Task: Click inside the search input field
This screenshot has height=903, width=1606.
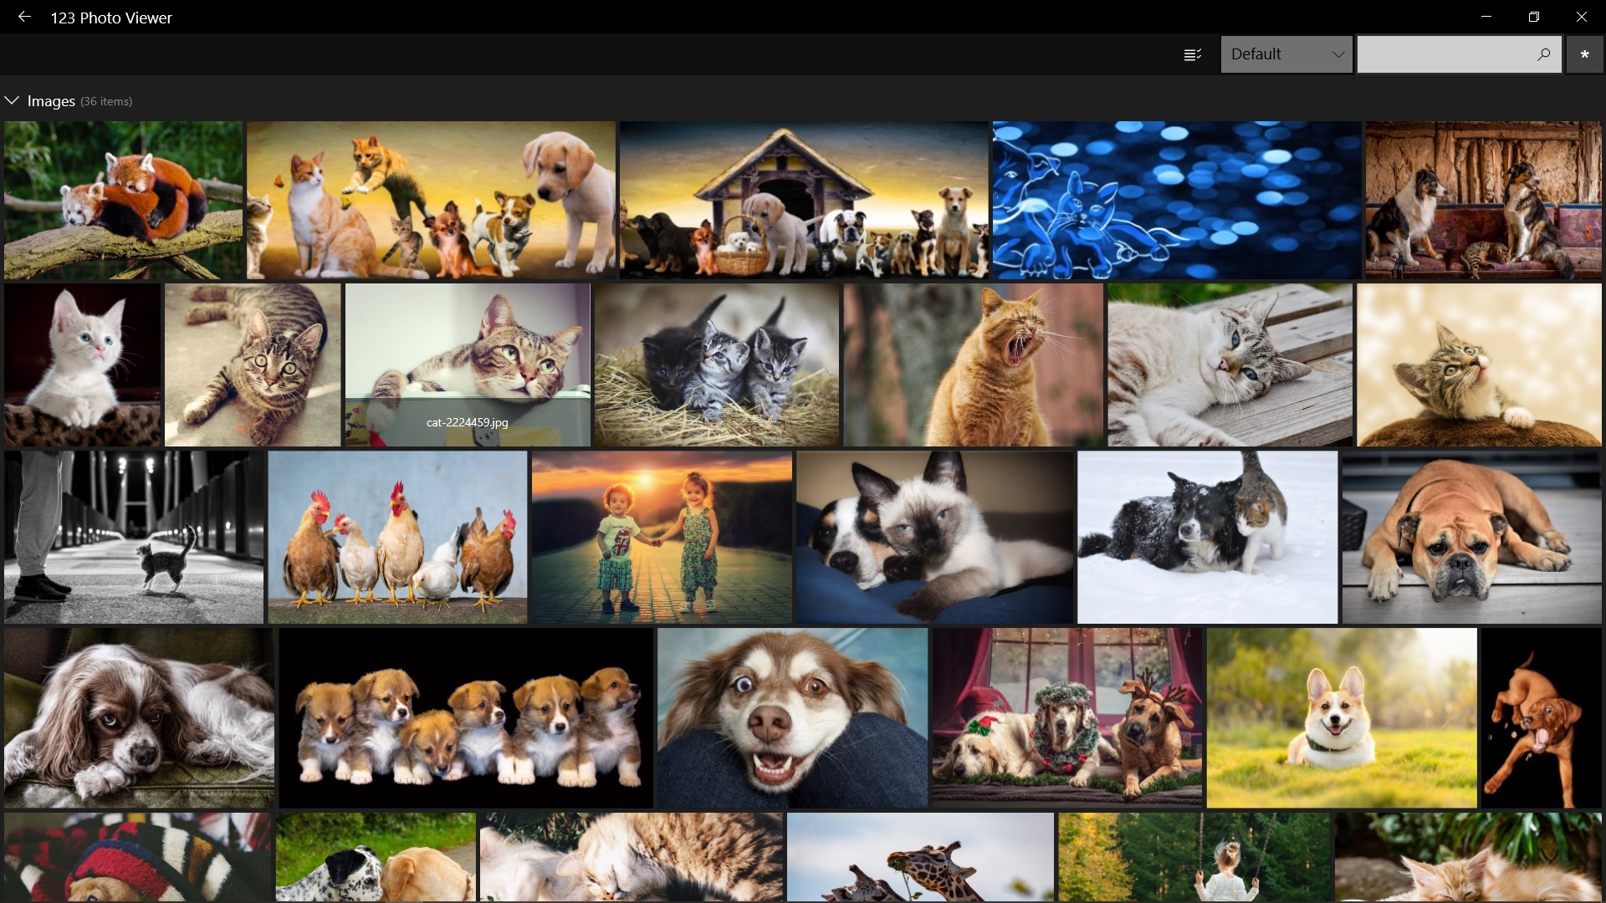Action: click(x=1443, y=54)
